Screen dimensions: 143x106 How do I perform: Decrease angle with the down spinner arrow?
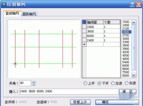[34, 85]
